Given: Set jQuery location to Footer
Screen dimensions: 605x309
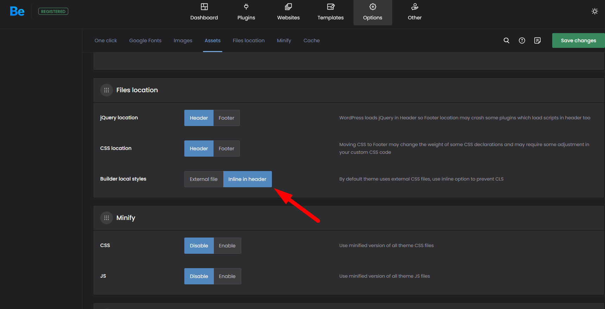Looking at the screenshot, I should tap(226, 118).
